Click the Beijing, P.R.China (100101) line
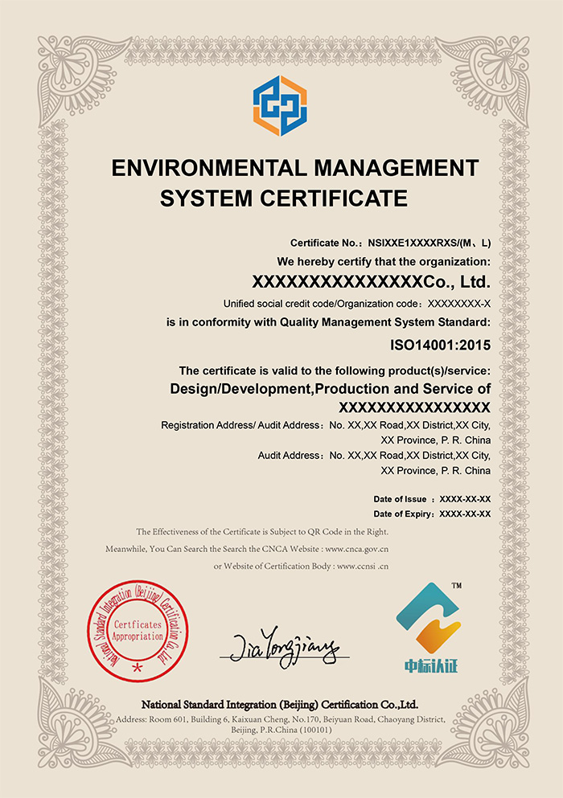The width and height of the screenshot is (563, 798). pyautogui.click(x=281, y=730)
